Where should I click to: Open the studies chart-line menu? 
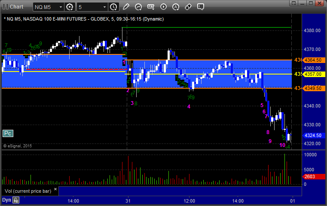tap(138, 7)
